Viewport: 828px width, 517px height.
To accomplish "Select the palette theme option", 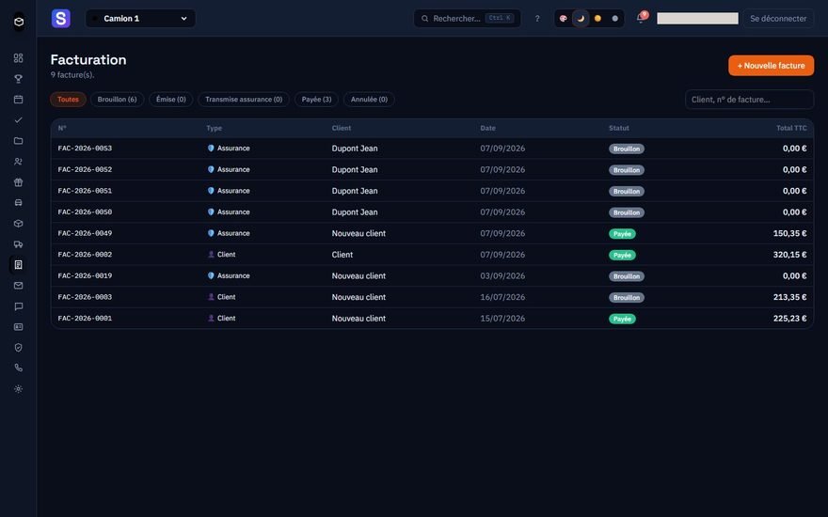I will coord(563,19).
